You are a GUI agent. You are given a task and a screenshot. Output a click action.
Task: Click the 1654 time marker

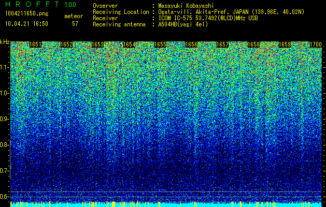coord(129,45)
